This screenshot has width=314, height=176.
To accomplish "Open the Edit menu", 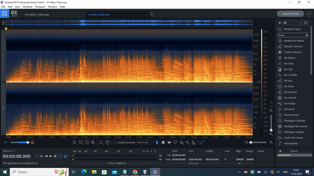I will click(x=10, y=7).
